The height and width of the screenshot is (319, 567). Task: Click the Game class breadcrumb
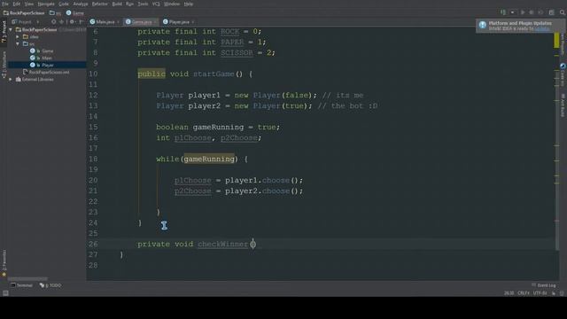tap(74, 13)
